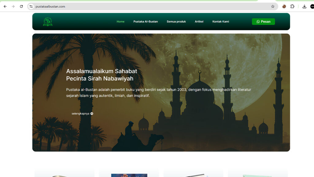Open the Kontak Kami page
This screenshot has width=314, height=177.
click(220, 22)
